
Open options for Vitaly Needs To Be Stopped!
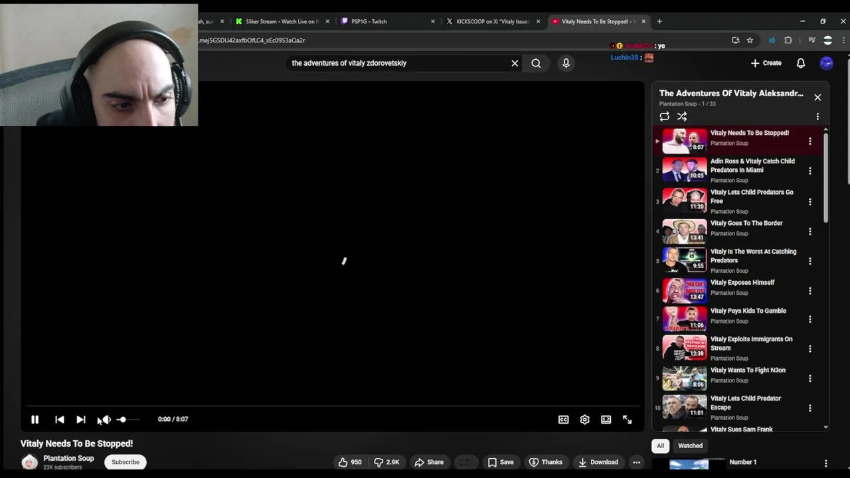tap(809, 141)
